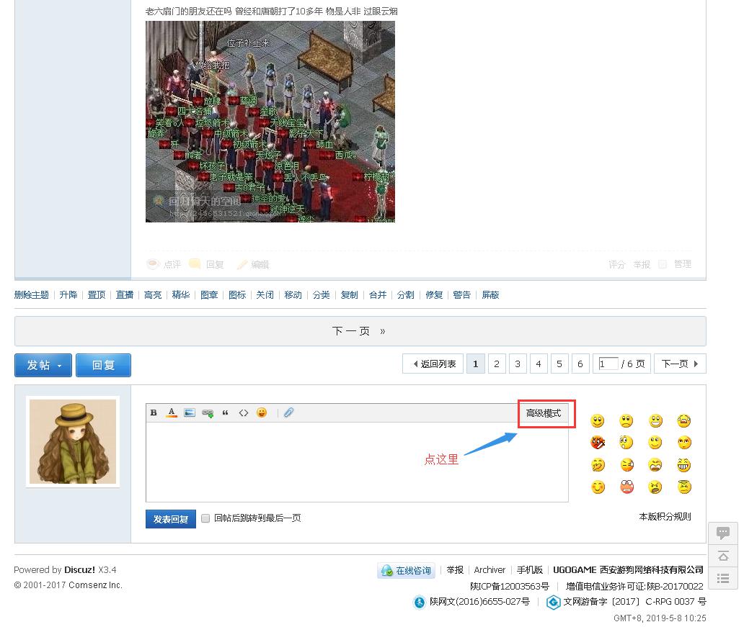Screen dimensions: 744x627
Task: Open 本版积分规则 link
Action: click(665, 517)
